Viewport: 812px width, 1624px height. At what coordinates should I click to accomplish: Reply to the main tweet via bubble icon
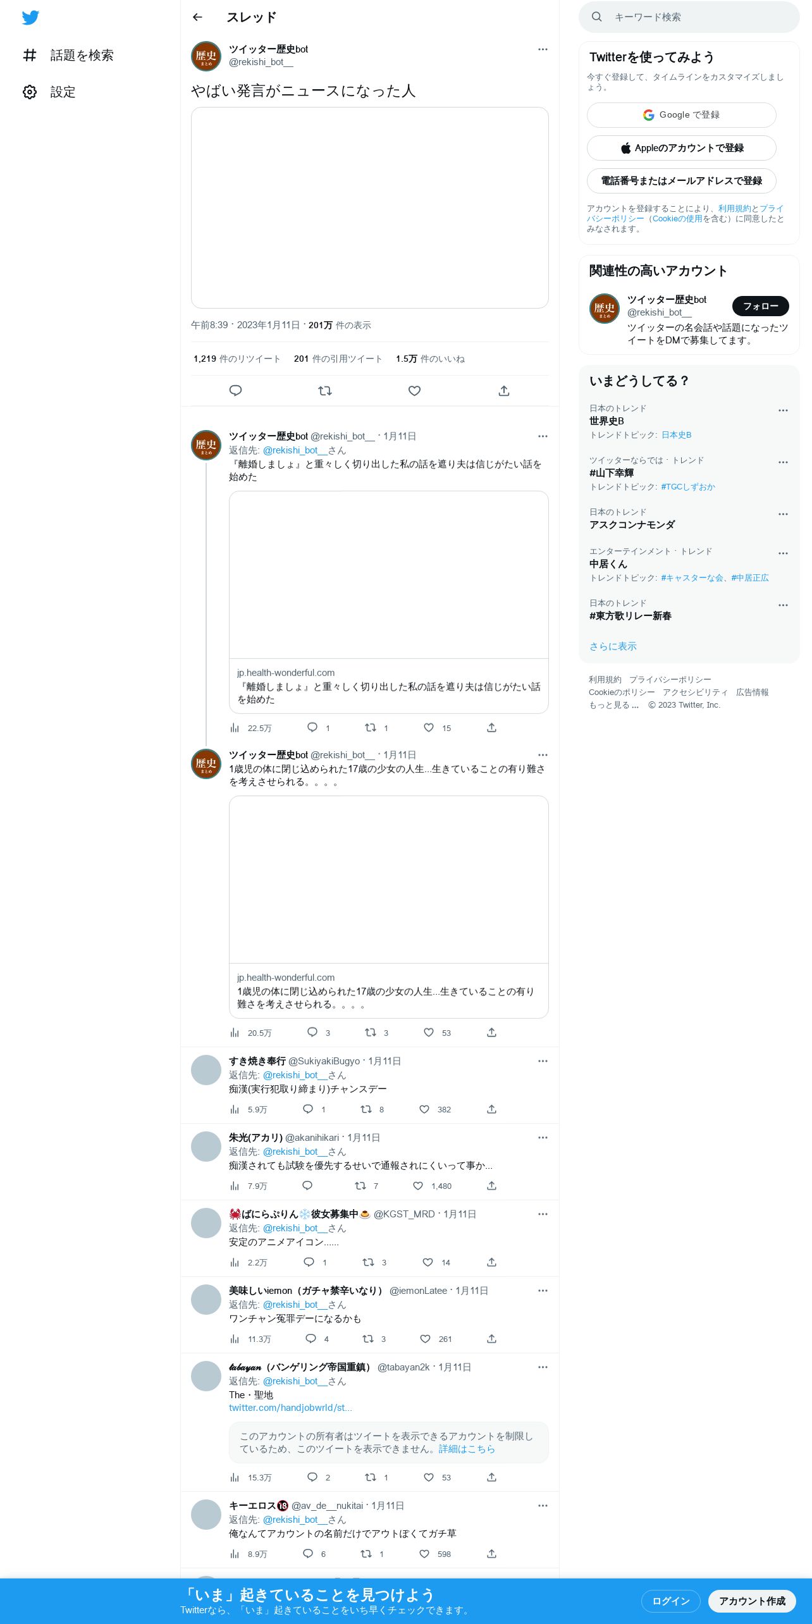(235, 391)
